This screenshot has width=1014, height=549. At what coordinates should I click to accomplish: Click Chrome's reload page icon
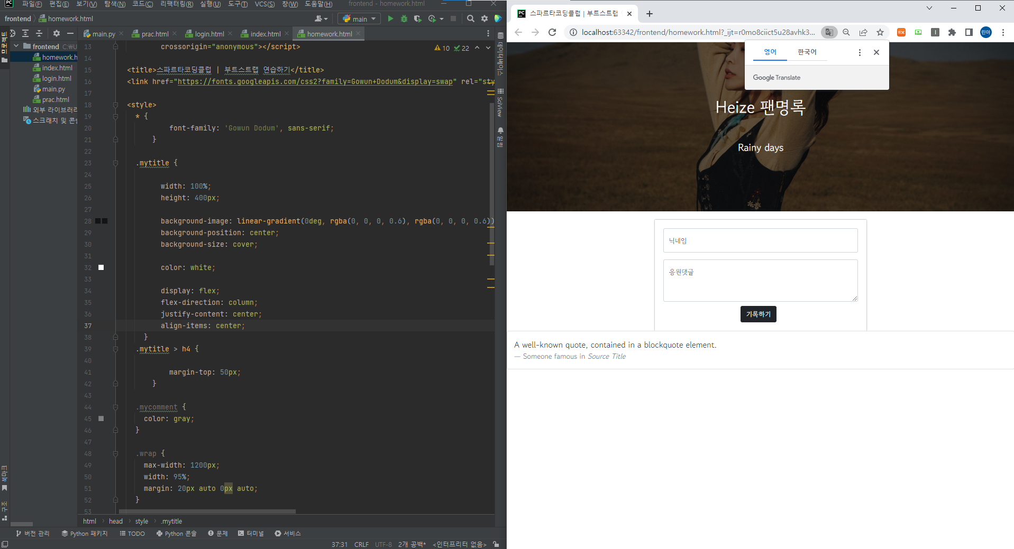[552, 32]
